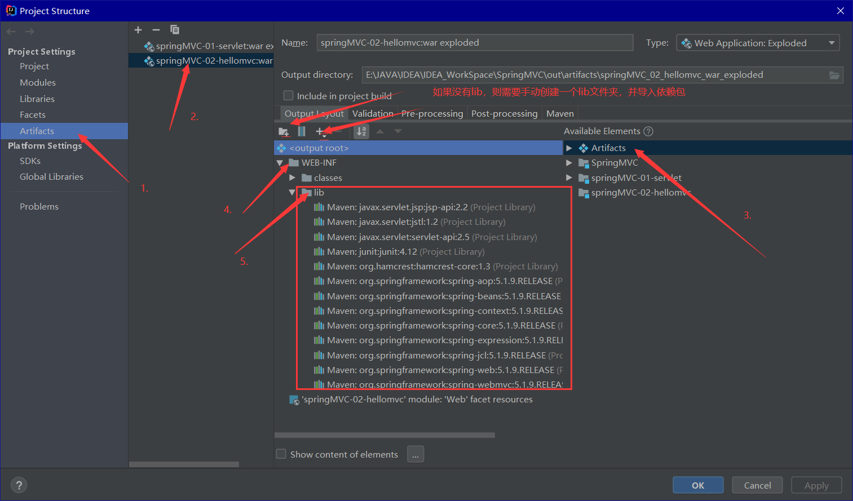The image size is (853, 501).
Task: Confirm dialog with OK button
Action: [x=698, y=485]
